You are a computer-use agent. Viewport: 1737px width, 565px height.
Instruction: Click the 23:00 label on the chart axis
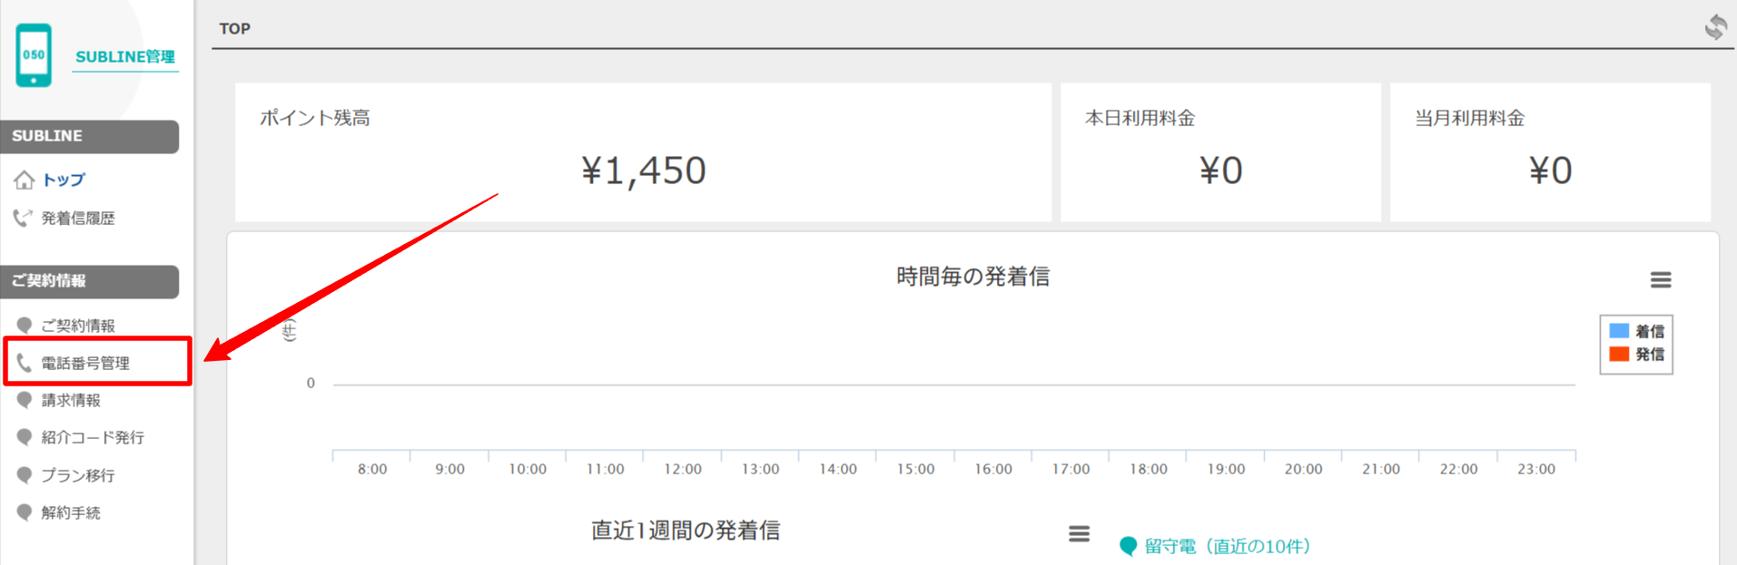[x=1536, y=469]
